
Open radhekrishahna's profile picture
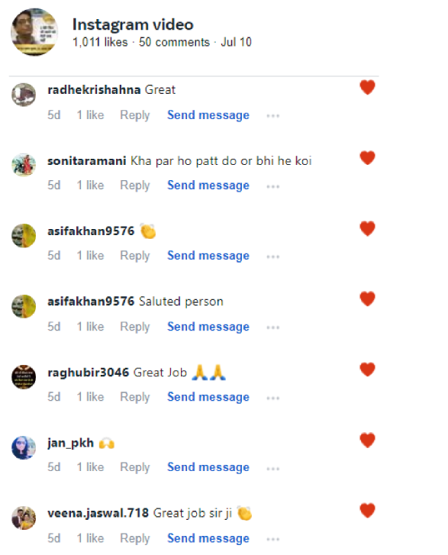click(x=24, y=95)
